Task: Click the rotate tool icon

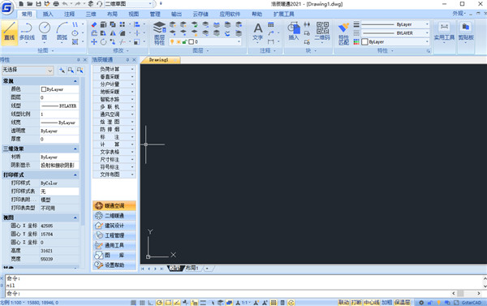Action: (103, 42)
